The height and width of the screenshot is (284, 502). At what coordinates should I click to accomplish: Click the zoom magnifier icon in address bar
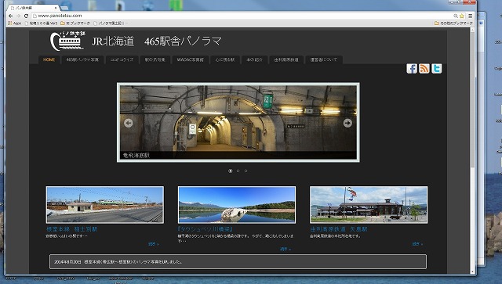(x=456, y=16)
